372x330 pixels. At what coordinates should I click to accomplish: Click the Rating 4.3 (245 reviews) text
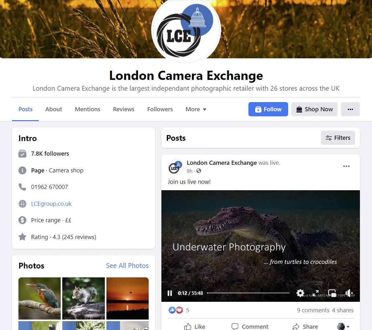click(64, 237)
